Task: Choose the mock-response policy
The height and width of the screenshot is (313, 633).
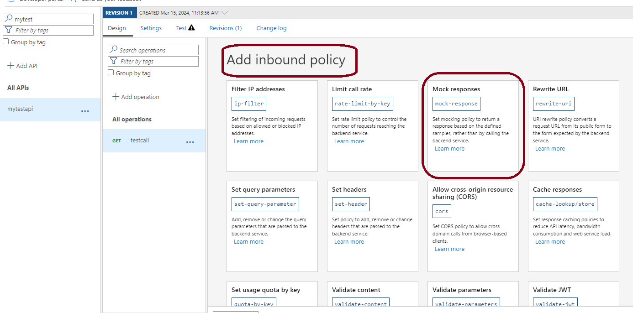Action: pos(456,104)
